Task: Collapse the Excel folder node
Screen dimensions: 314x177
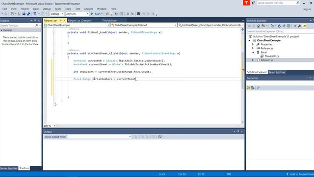Action: tap(253, 52)
